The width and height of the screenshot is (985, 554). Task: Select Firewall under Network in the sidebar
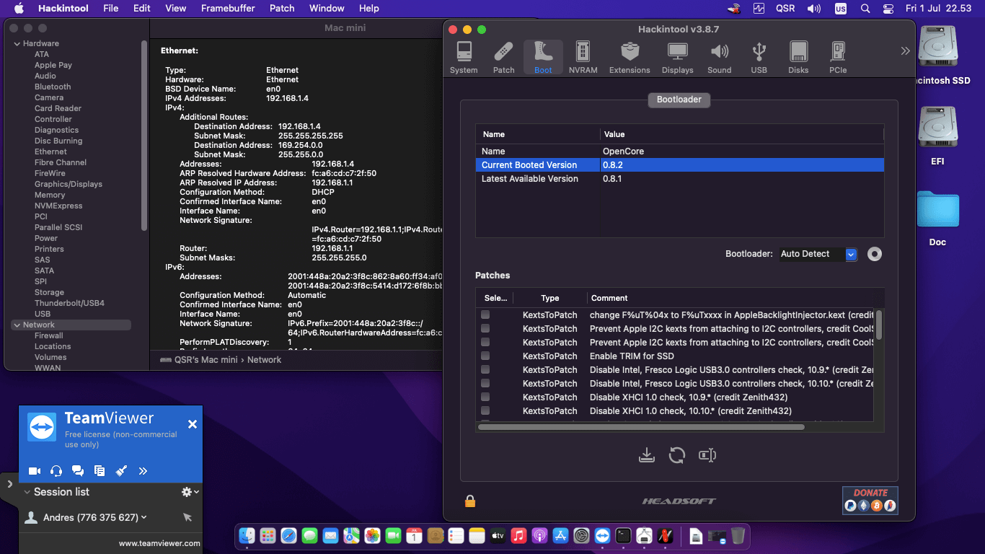49,335
